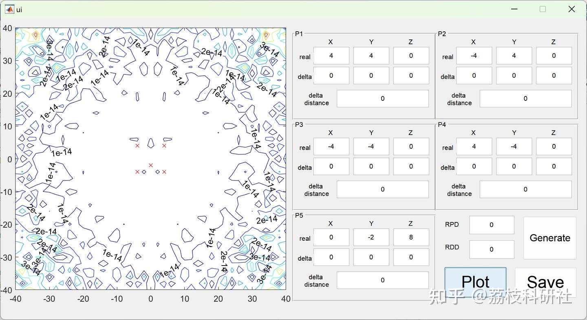Click the P2 delta X box
This screenshot has width=587, height=320.
[474, 76]
